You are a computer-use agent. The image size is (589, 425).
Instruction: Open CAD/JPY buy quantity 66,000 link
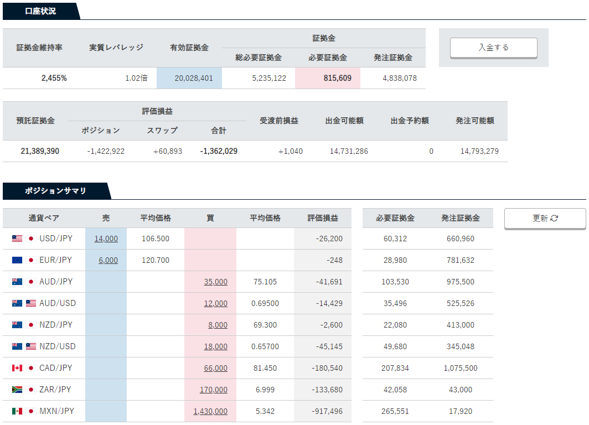coord(216,369)
